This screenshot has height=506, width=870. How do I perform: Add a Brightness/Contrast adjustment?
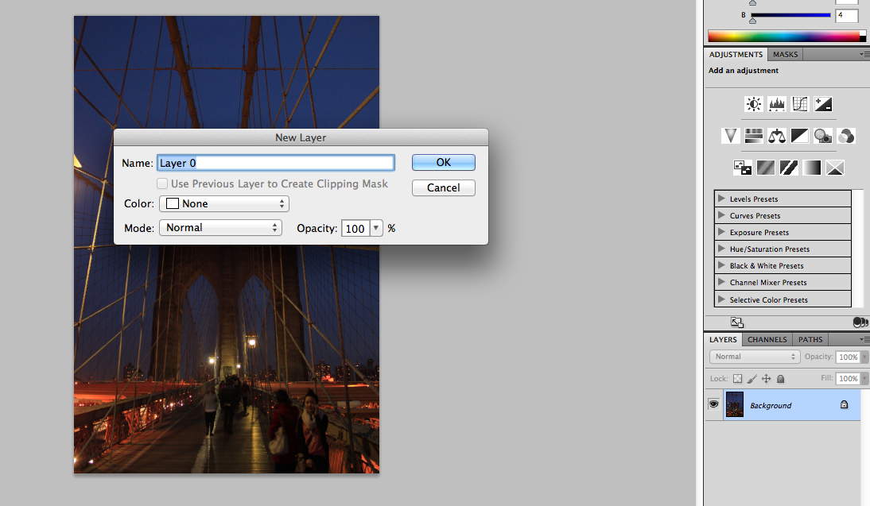[x=753, y=103]
